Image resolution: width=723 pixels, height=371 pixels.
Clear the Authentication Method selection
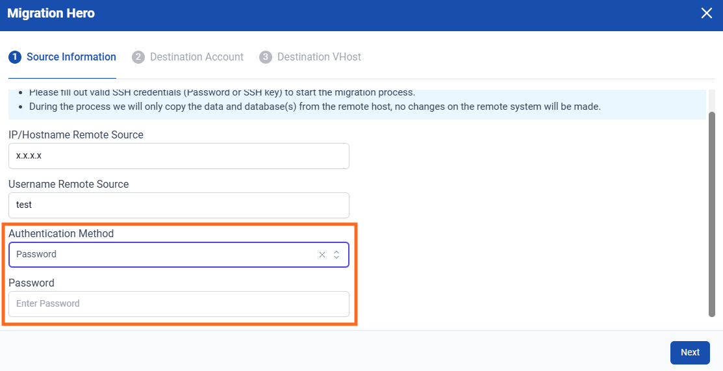tap(322, 255)
